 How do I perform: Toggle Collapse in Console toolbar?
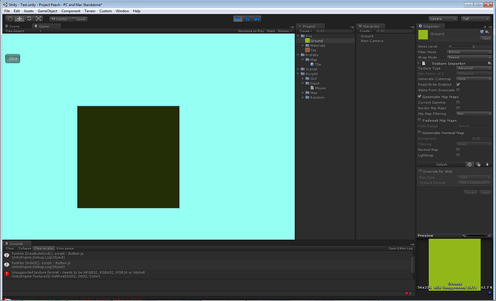pos(24,249)
